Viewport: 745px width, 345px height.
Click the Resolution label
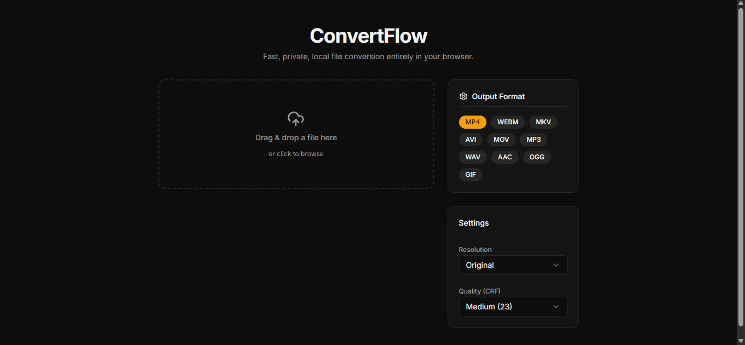[475, 250]
